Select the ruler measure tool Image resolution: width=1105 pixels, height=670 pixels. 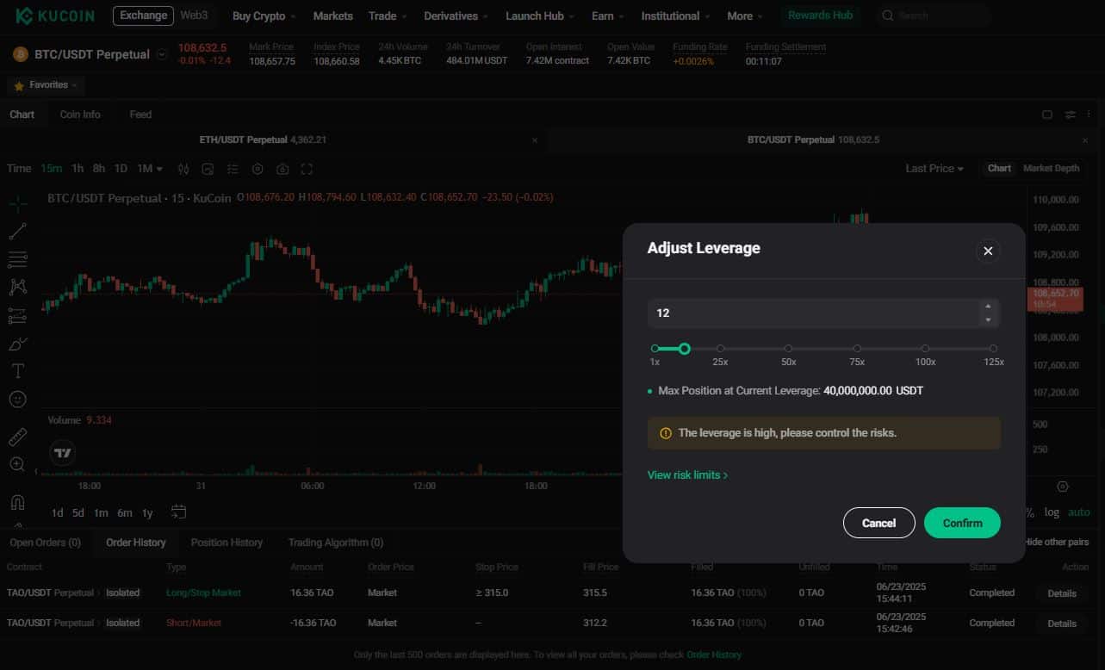click(17, 437)
